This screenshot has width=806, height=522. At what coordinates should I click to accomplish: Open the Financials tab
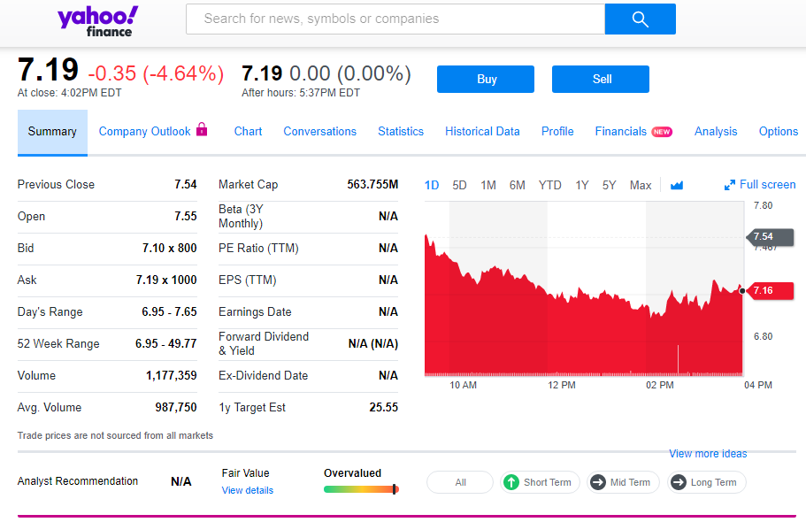(621, 131)
